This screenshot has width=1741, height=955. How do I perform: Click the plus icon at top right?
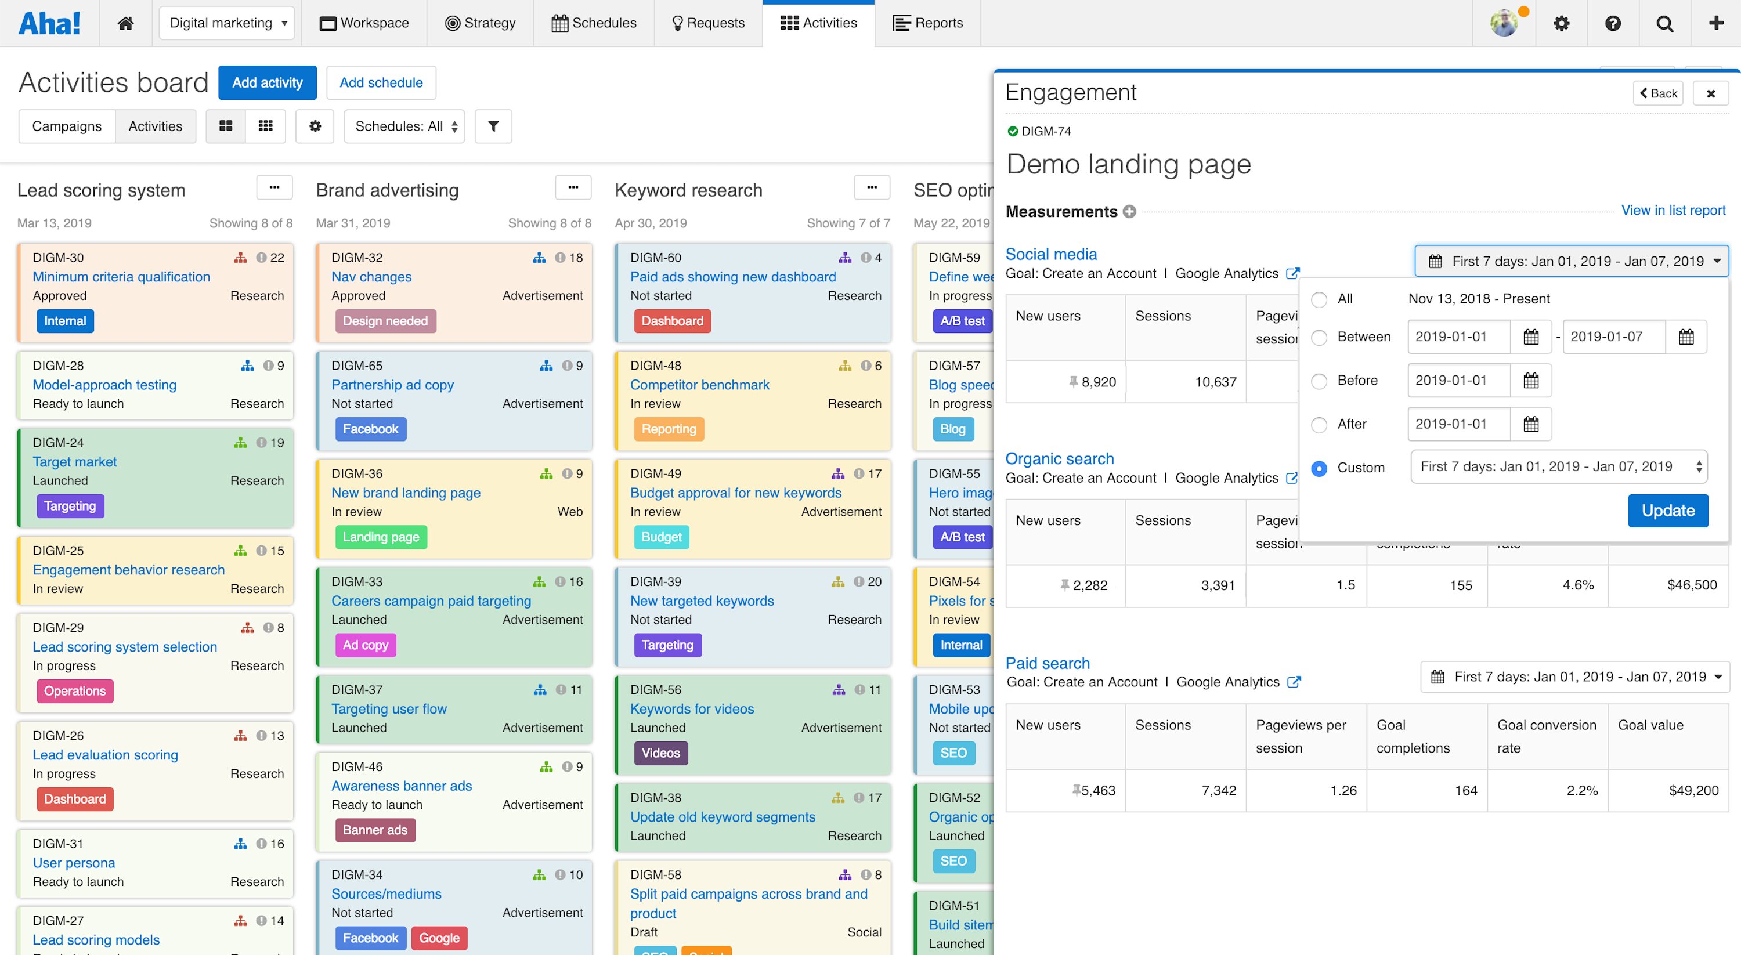coord(1715,22)
